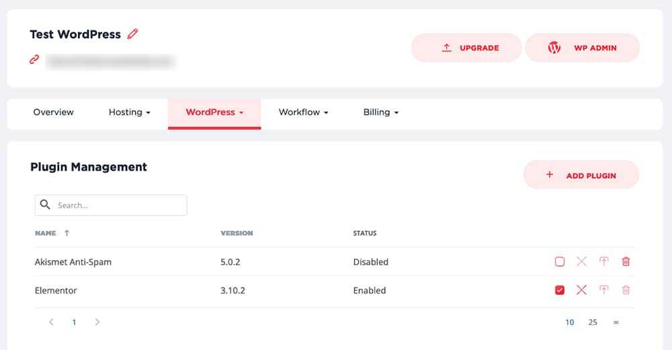The height and width of the screenshot is (350, 672).
Task: Open WP ADMIN
Action: pyautogui.click(x=582, y=48)
